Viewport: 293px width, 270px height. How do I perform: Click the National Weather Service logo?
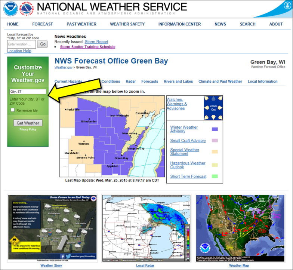(27, 9)
